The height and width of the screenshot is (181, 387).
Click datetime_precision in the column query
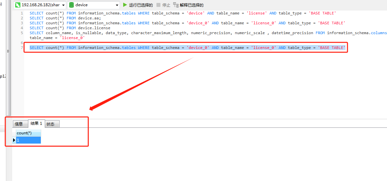point(292,33)
